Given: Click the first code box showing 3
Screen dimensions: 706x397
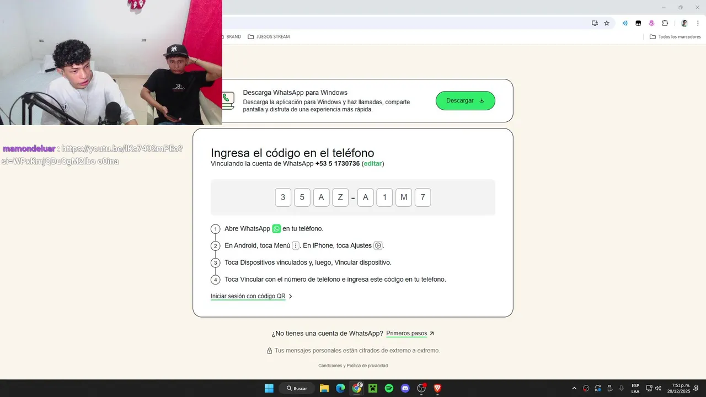Looking at the screenshot, I should 283,197.
